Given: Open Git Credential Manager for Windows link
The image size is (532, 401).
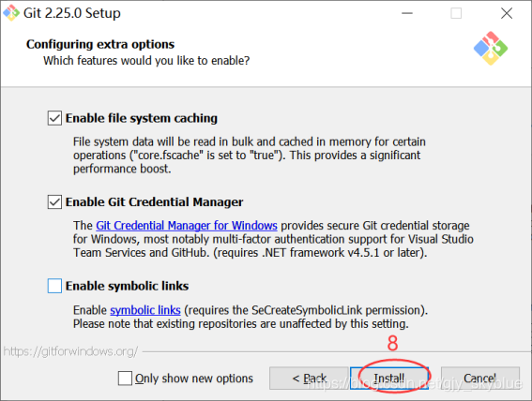Looking at the screenshot, I should click(187, 226).
